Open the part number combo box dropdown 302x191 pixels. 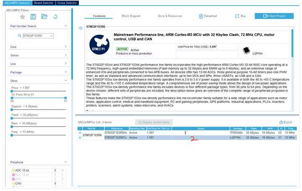(x=51, y=36)
